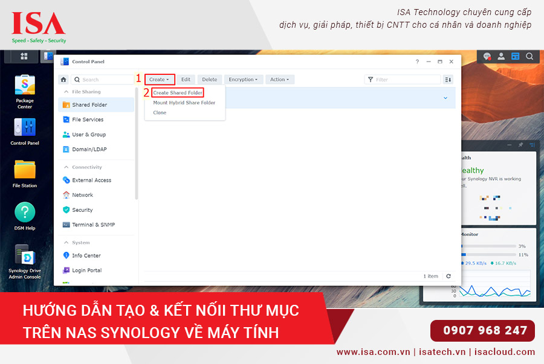Change sort order icon beside Filter
The width and height of the screenshot is (544, 364).
(448, 80)
